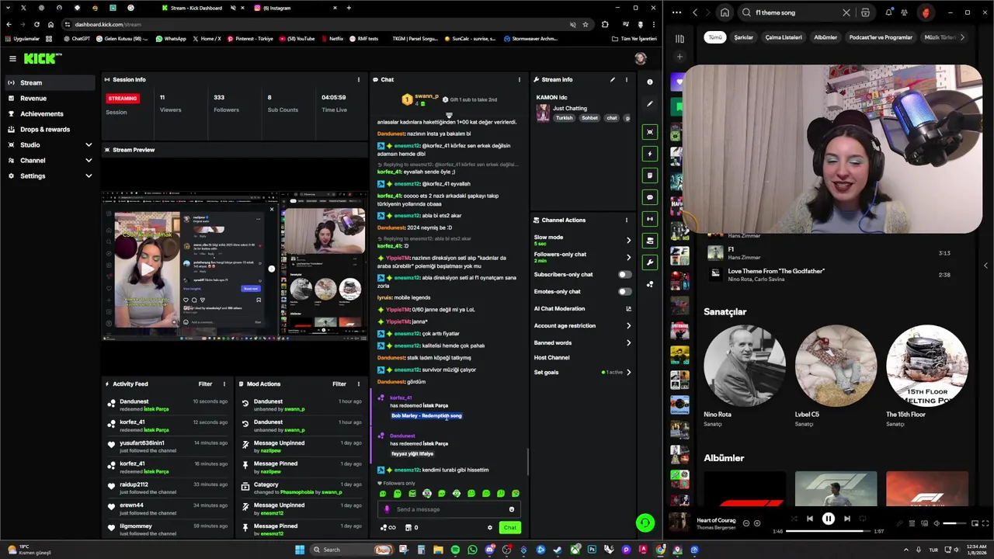Click the info icon in the right toolbar
This screenshot has height=559, width=994.
(650, 82)
